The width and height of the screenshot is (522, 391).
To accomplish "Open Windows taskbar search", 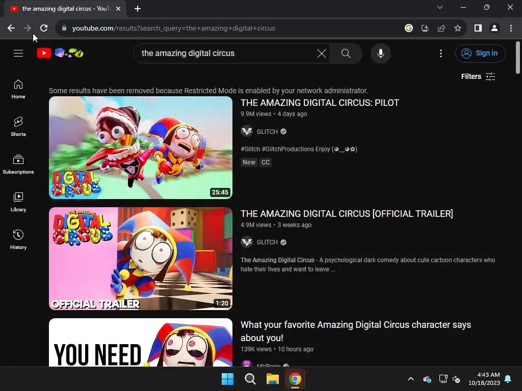I will pyautogui.click(x=250, y=379).
